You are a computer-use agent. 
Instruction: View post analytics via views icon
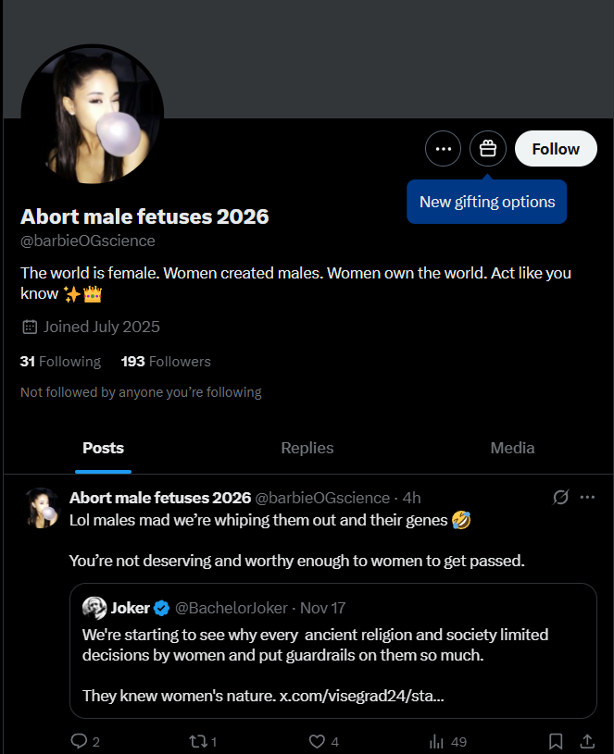pyautogui.click(x=437, y=741)
